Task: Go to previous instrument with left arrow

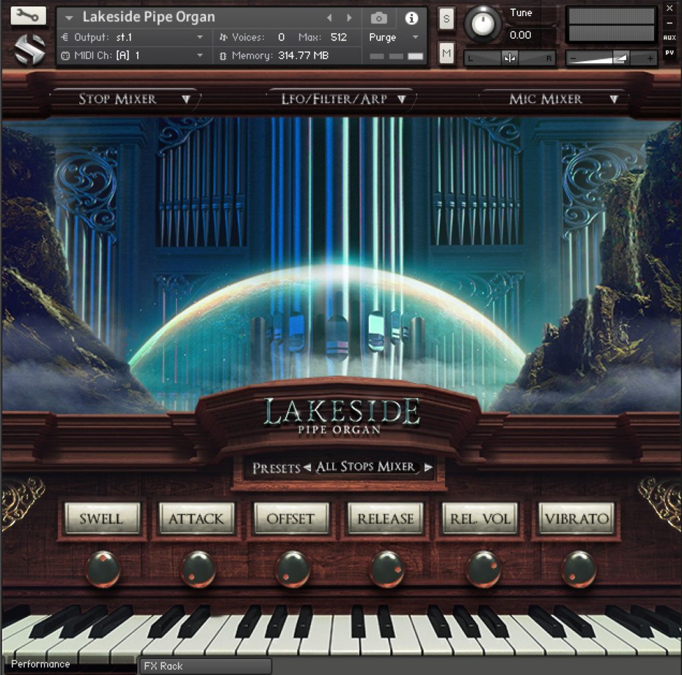Action: point(329,18)
